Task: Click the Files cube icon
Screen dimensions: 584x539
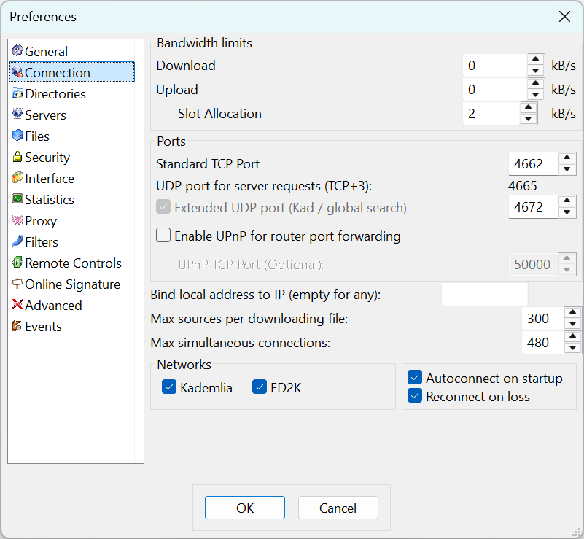Action: click(17, 135)
